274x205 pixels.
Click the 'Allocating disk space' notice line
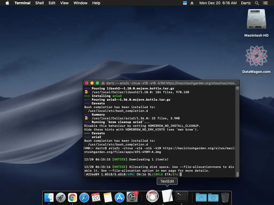pos(159,169)
